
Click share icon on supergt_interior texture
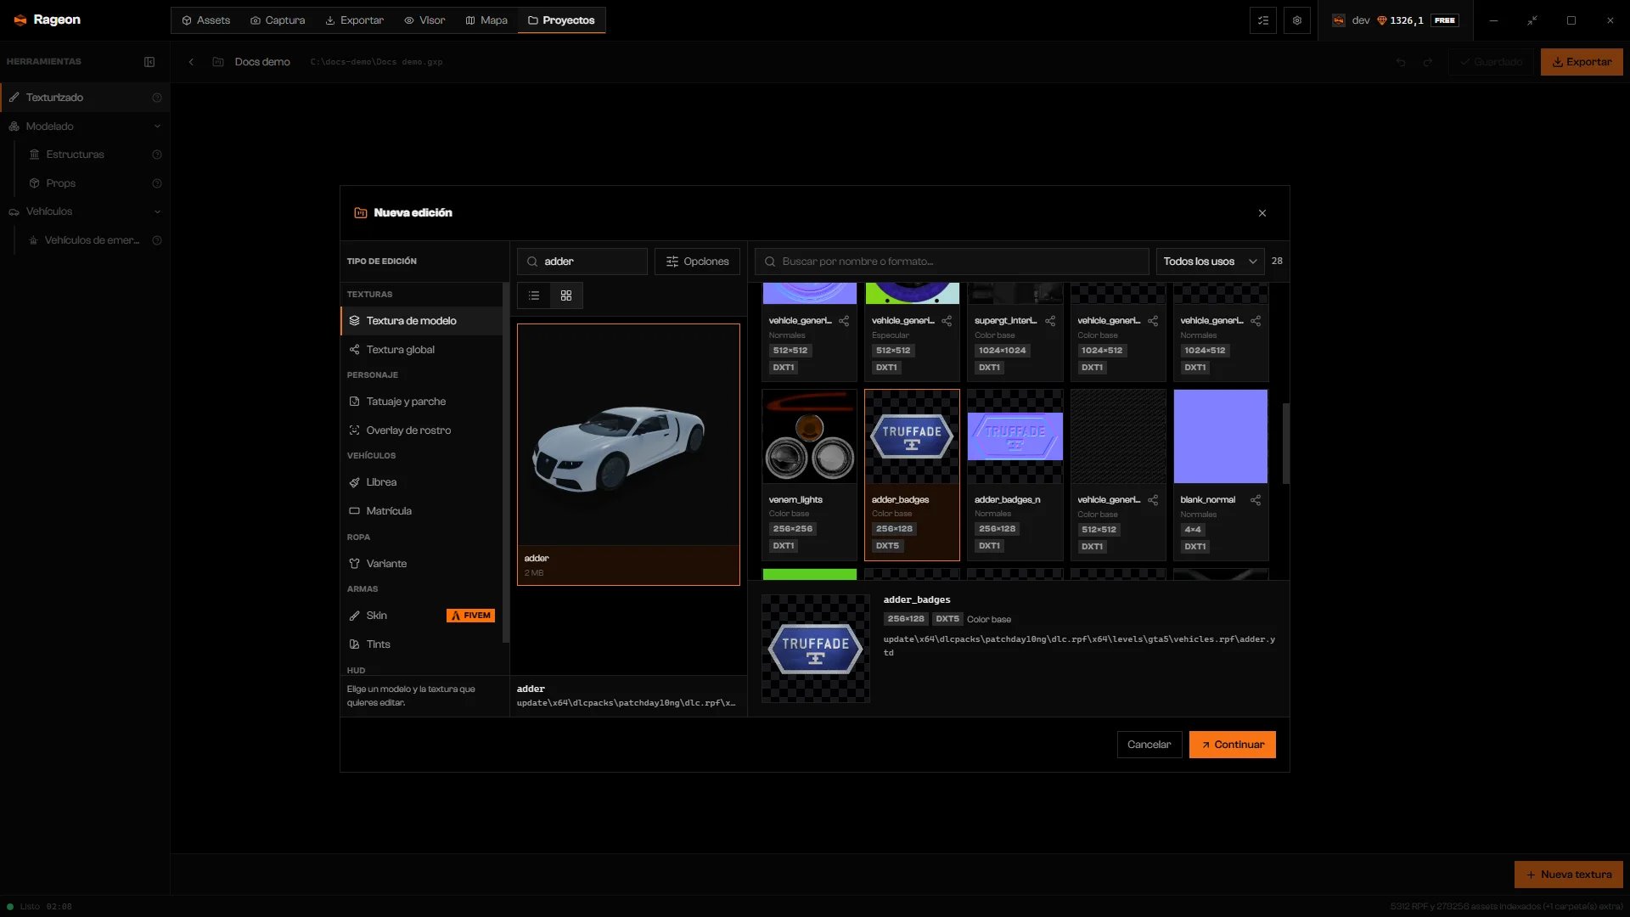pos(1050,321)
